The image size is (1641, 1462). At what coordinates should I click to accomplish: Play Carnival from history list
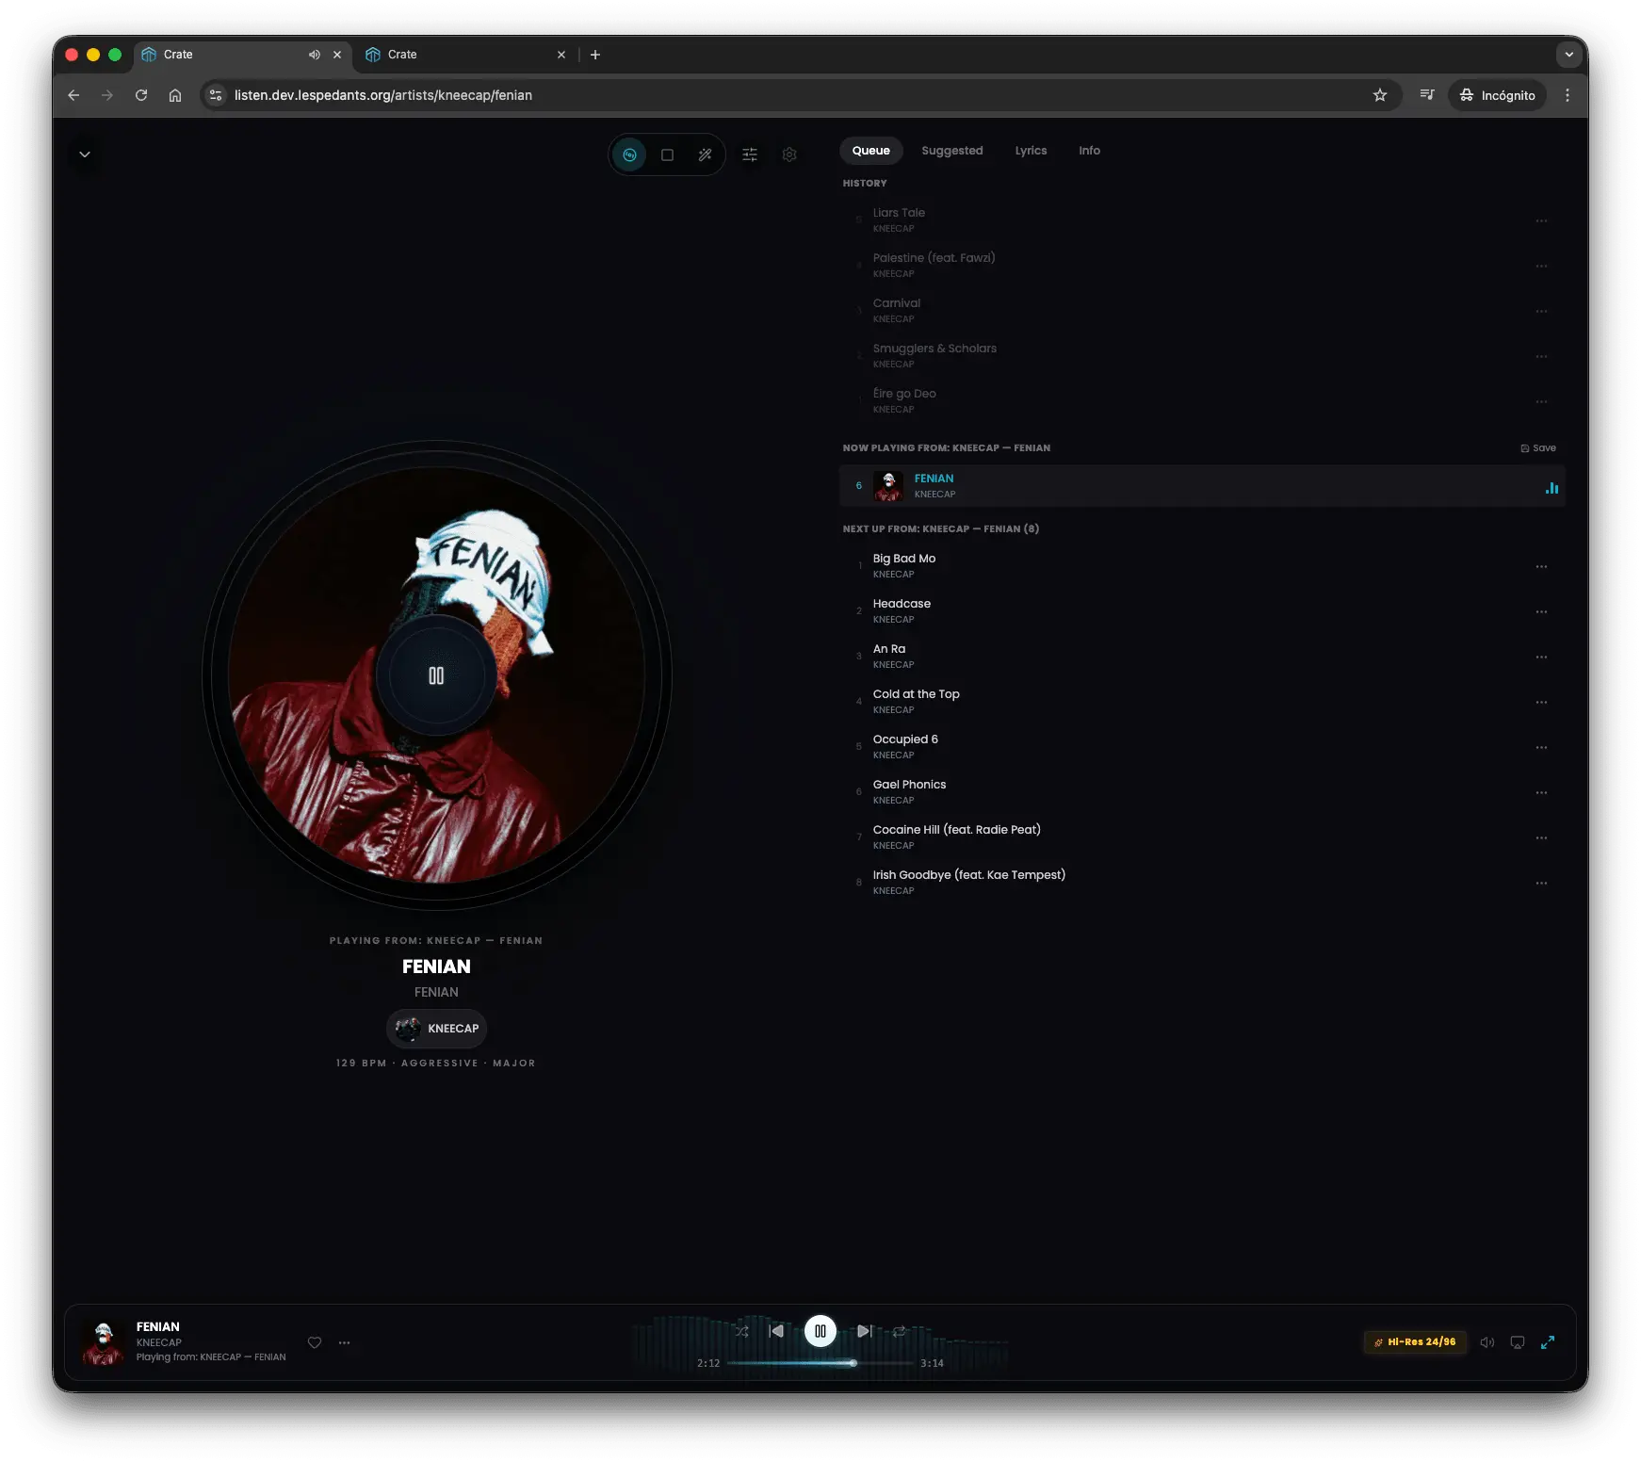click(1202, 311)
